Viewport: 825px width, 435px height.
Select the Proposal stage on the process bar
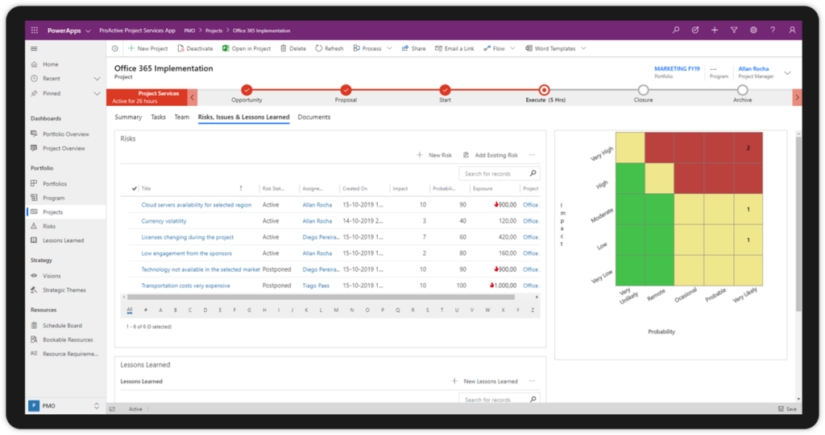(x=346, y=90)
